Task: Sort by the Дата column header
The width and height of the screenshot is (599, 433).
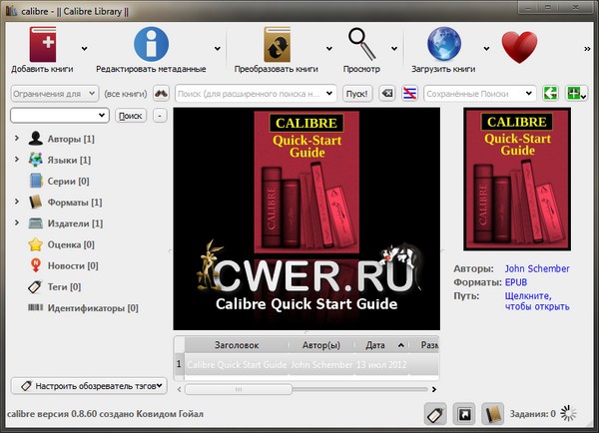Action: click(x=381, y=345)
